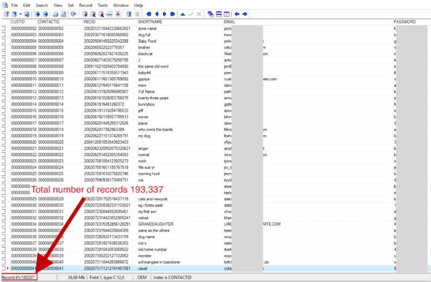Open the Set menu
431x282 pixels.
tap(71, 5)
